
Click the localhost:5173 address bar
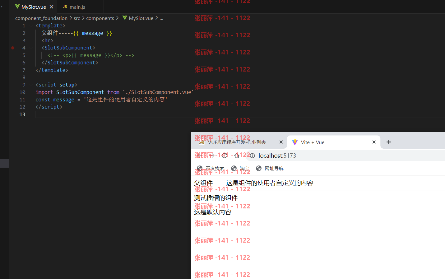(277, 156)
